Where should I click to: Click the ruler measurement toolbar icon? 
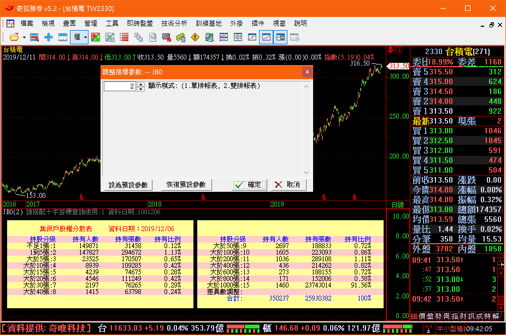[x=63, y=37]
